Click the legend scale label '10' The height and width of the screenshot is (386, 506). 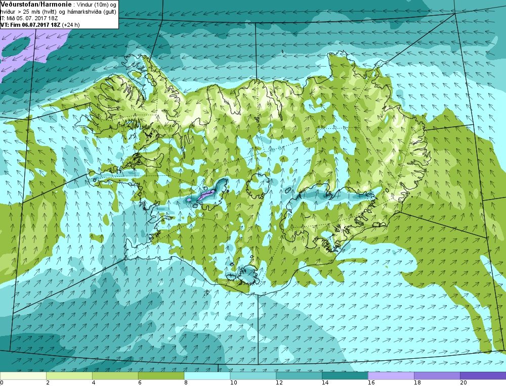[234, 383]
